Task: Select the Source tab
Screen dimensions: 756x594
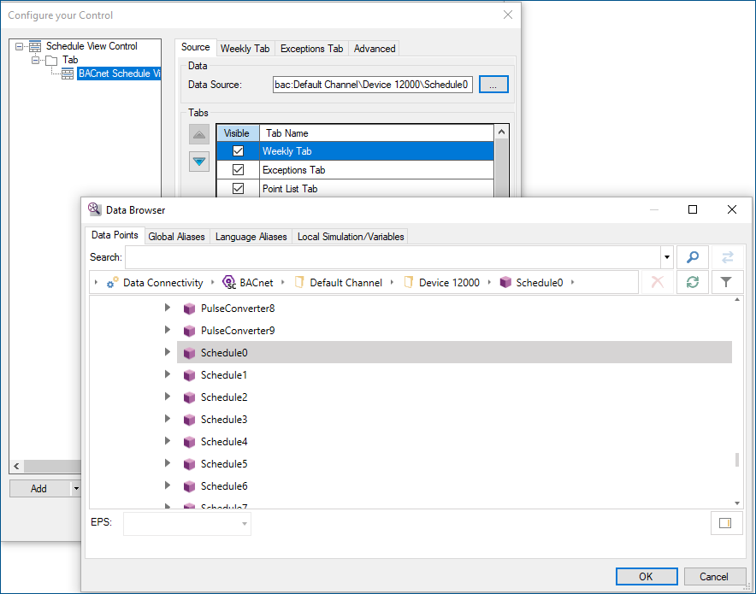Action: (195, 47)
